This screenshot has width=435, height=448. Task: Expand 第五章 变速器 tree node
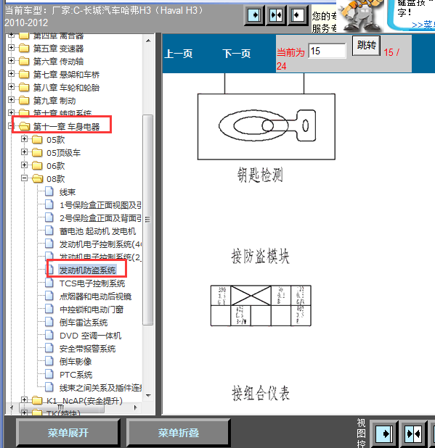(x=11, y=47)
